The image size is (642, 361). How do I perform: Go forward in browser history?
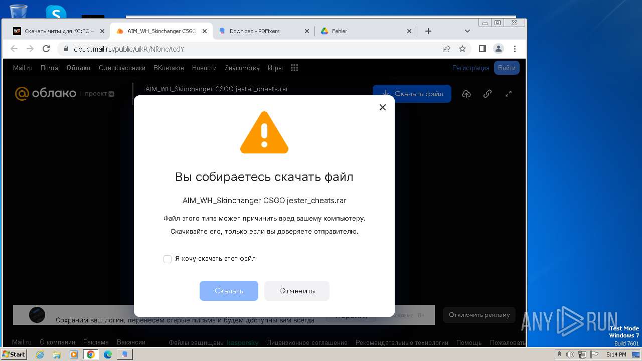pos(30,49)
